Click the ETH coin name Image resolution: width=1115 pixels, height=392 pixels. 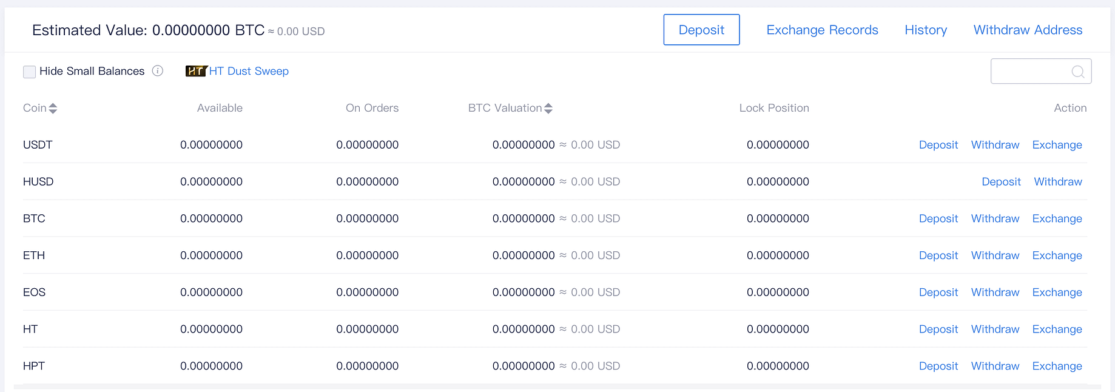[34, 255]
